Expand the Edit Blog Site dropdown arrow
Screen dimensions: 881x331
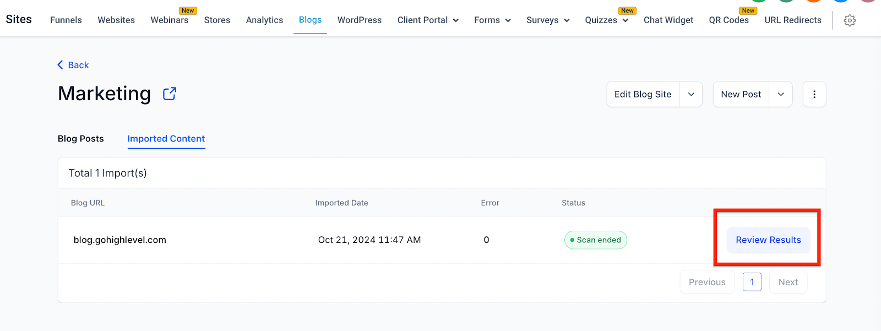pos(691,94)
